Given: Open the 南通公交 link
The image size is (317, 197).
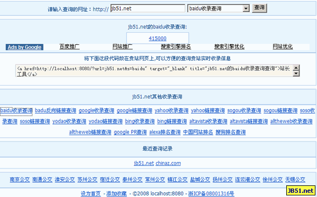Looking at the screenshot, I should coord(42,180).
